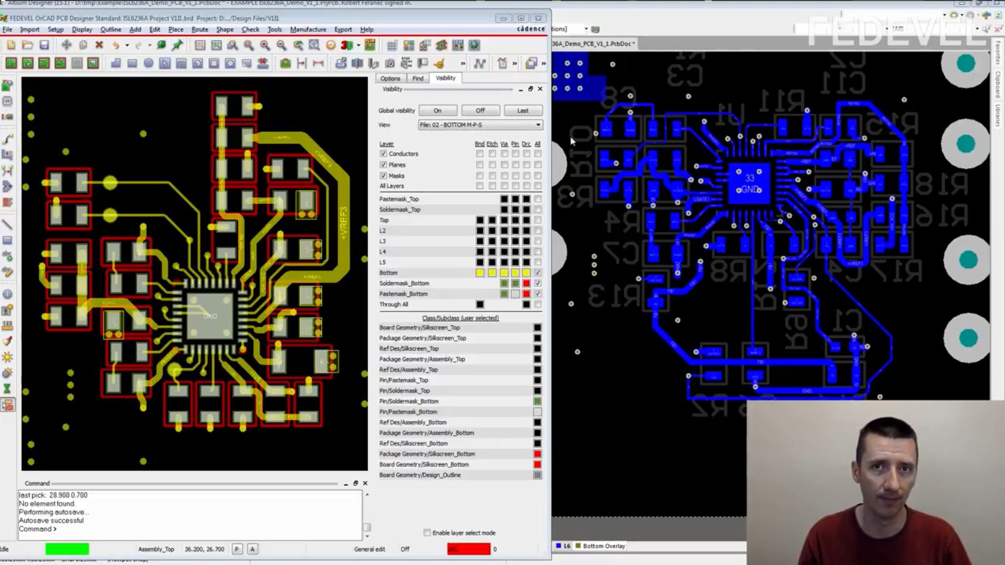
Task: Click the green pin (fix) icon
Action: [x=178, y=45]
